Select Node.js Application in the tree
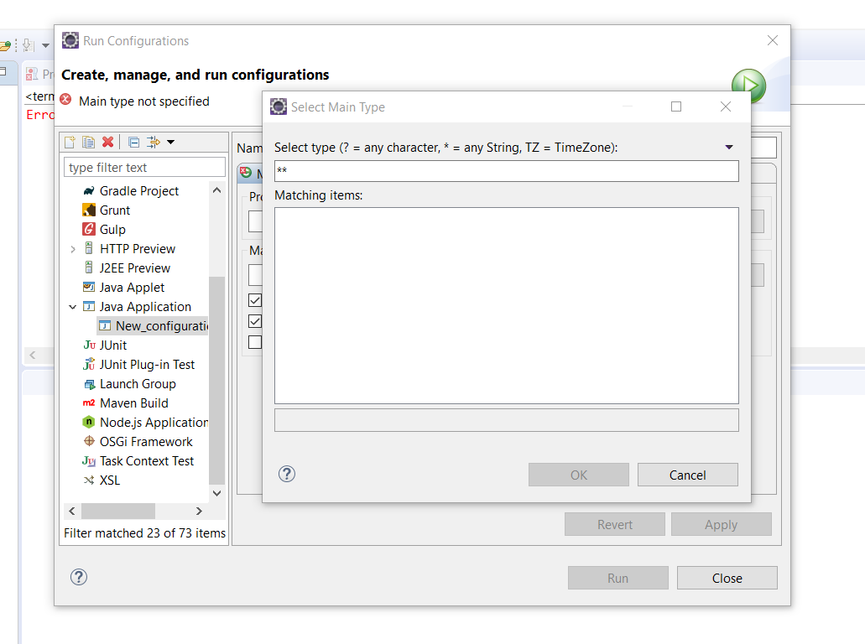The height and width of the screenshot is (644, 865). [154, 423]
